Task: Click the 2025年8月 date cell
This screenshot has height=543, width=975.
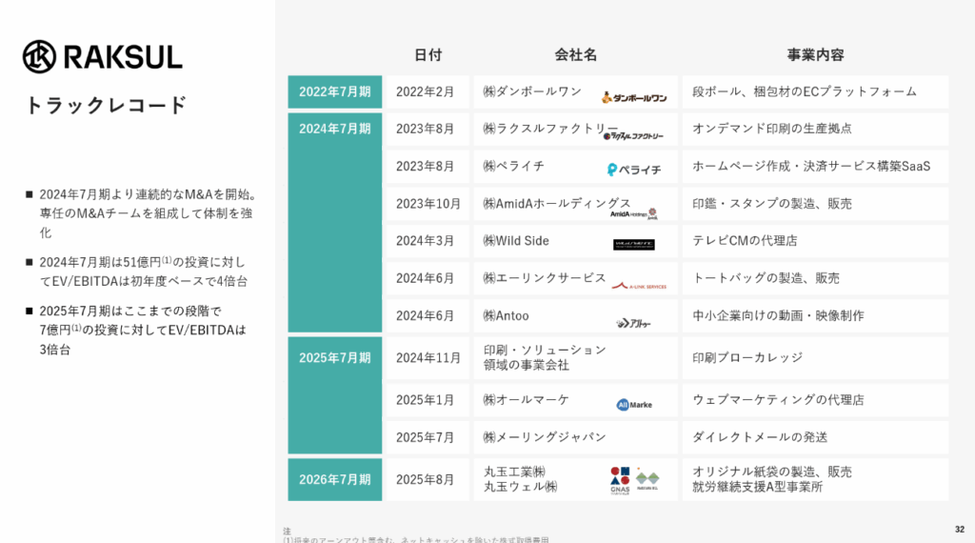Action: coord(428,479)
